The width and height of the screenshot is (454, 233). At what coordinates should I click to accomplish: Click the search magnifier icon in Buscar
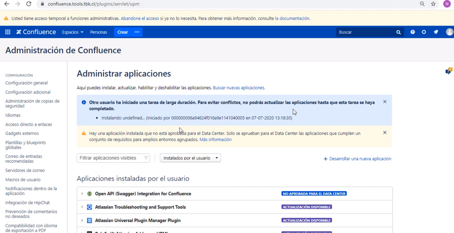(x=399, y=32)
